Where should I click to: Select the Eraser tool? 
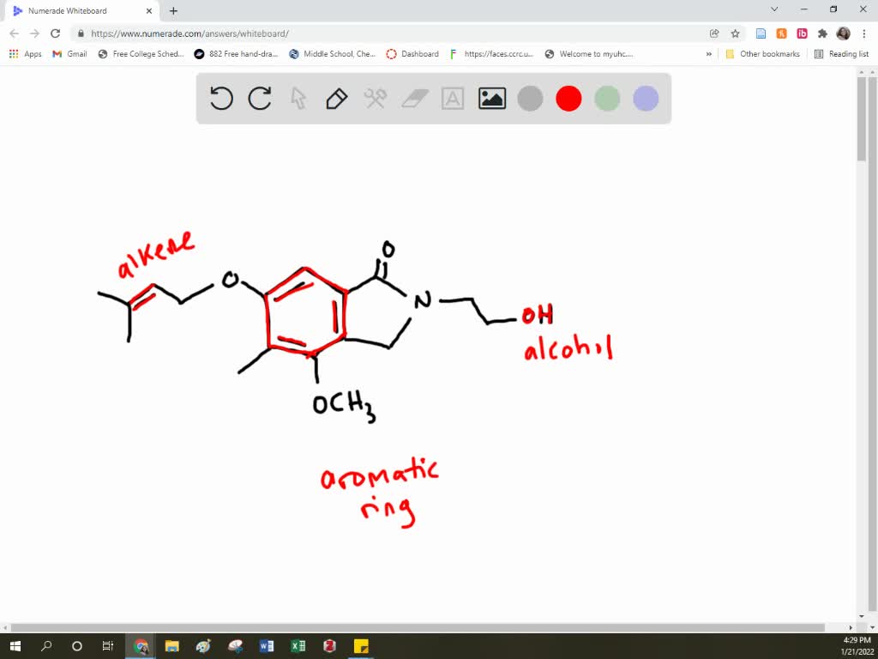click(414, 98)
